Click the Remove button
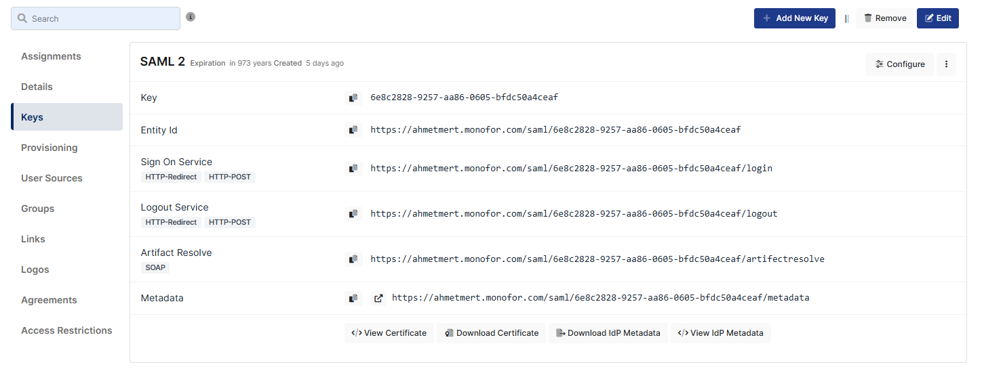Screen dimensions: 1003x392 pos(885,18)
